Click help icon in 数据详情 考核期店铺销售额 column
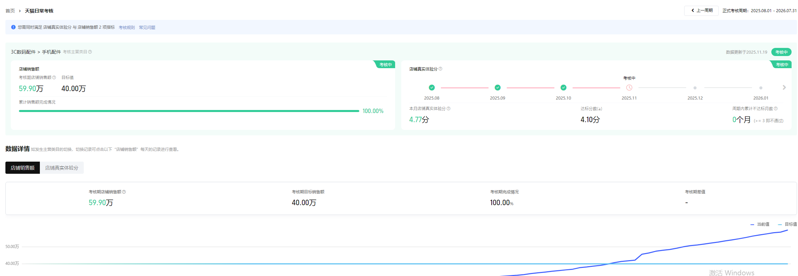This screenshot has width=798, height=276. (124, 192)
